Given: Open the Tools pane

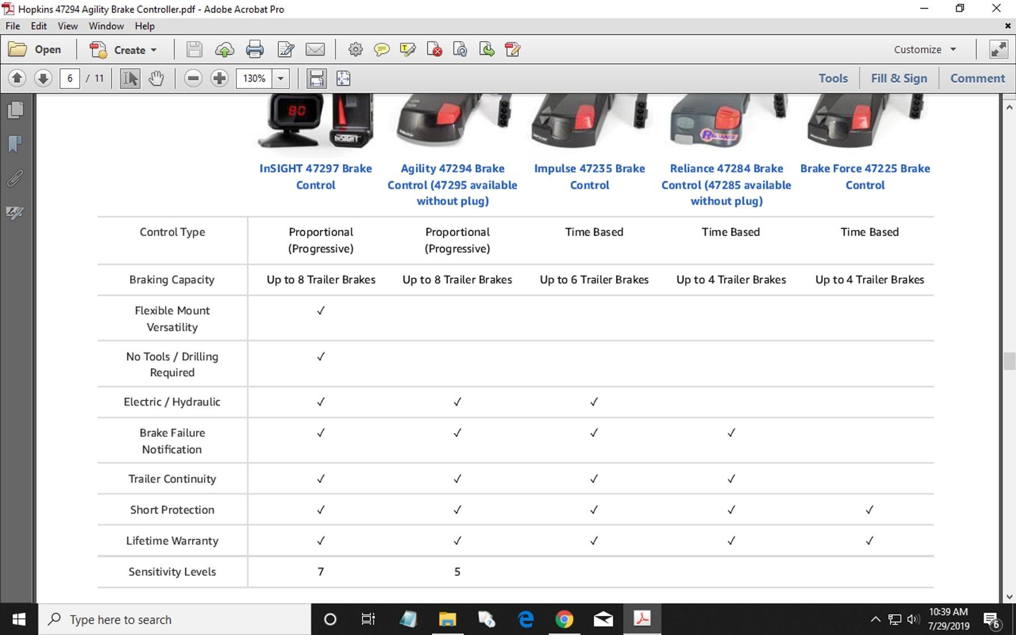Looking at the screenshot, I should click(833, 78).
